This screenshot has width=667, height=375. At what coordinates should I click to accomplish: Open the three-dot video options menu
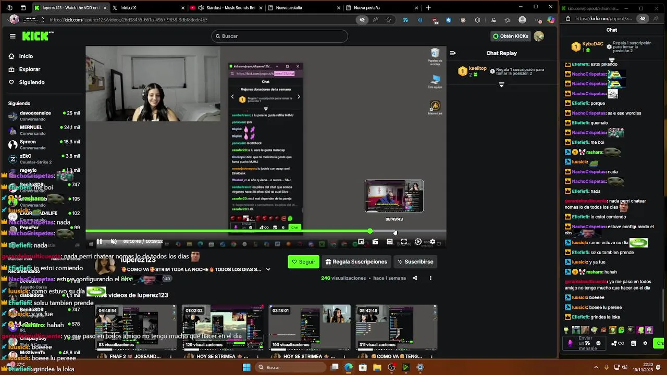(430, 278)
